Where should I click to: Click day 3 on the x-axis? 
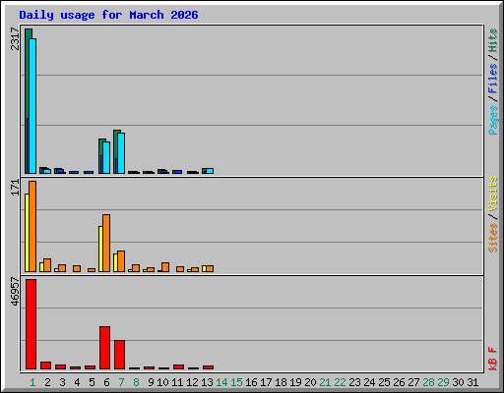pyautogui.click(x=62, y=382)
